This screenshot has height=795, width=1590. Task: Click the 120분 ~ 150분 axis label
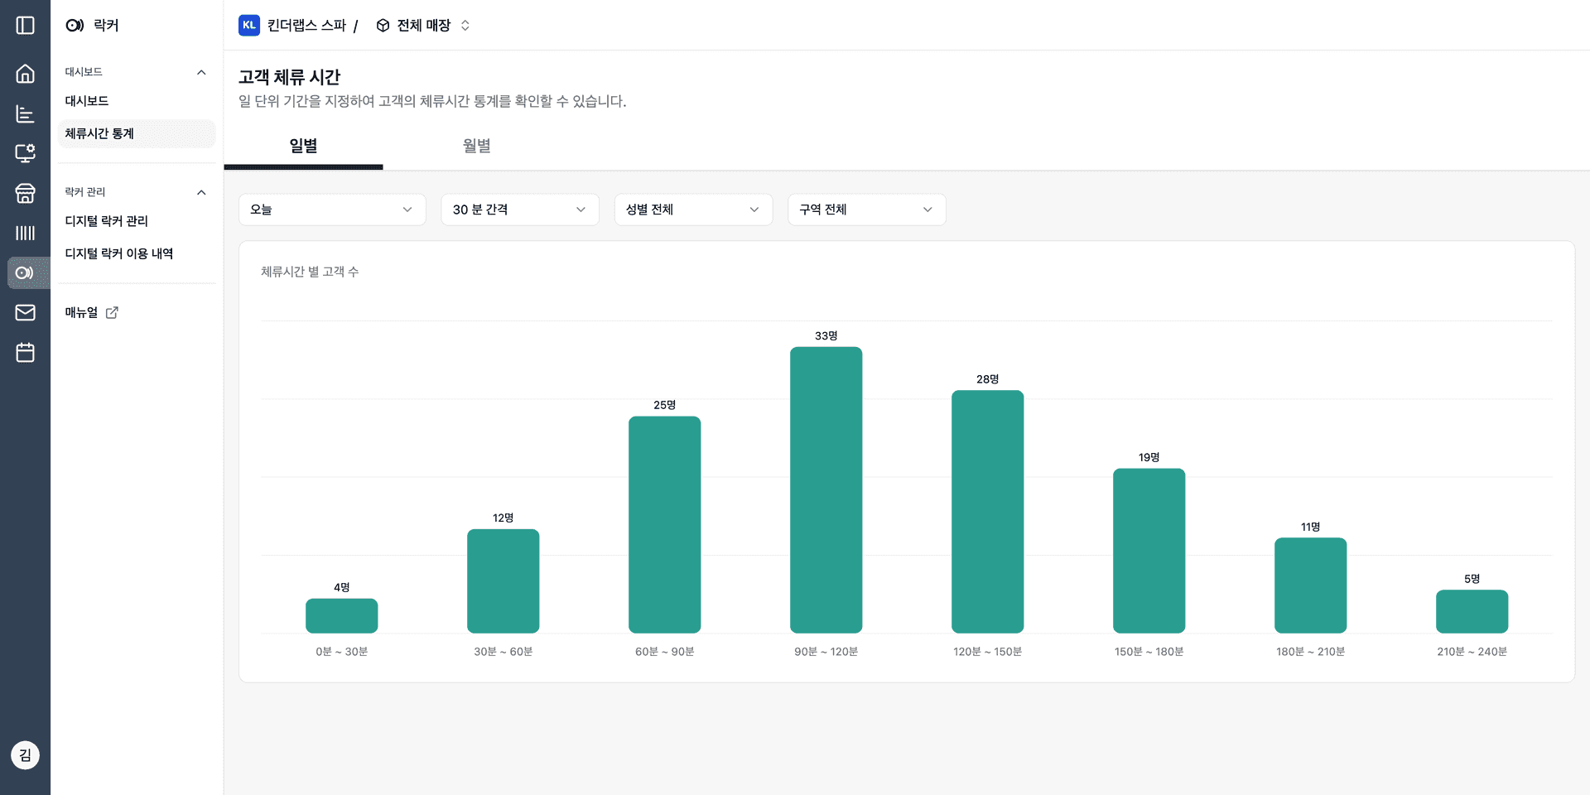[x=987, y=652]
